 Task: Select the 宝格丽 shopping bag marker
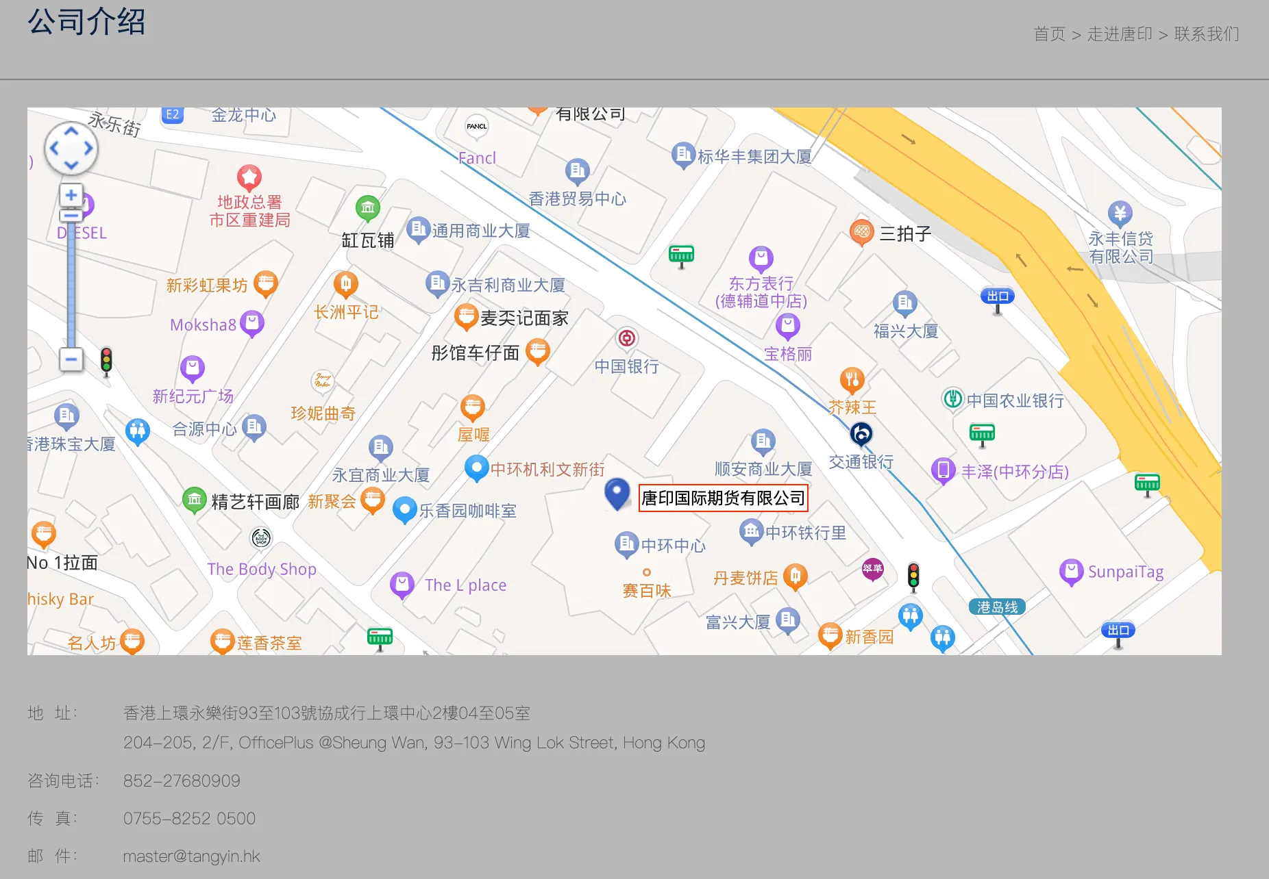pyautogui.click(x=788, y=325)
